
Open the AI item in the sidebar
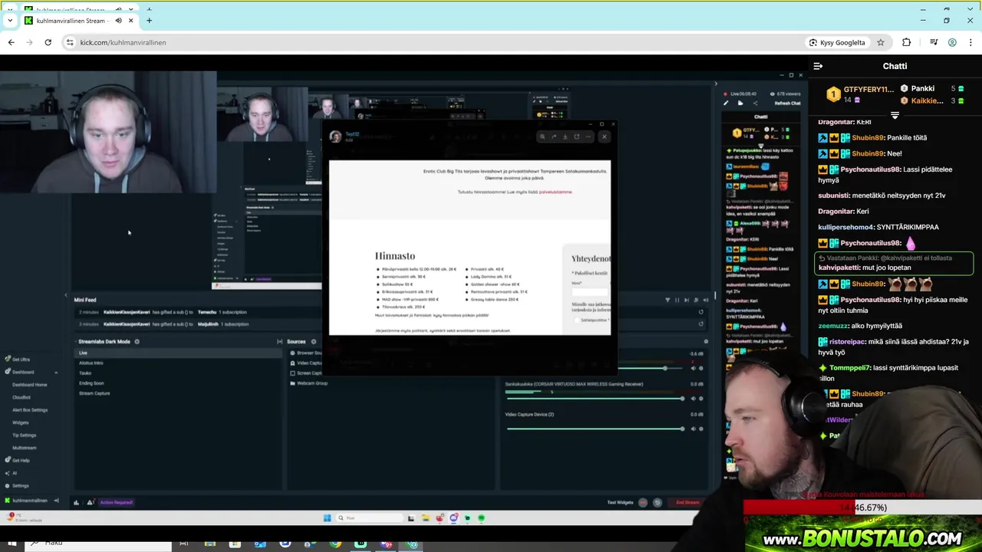10,473
